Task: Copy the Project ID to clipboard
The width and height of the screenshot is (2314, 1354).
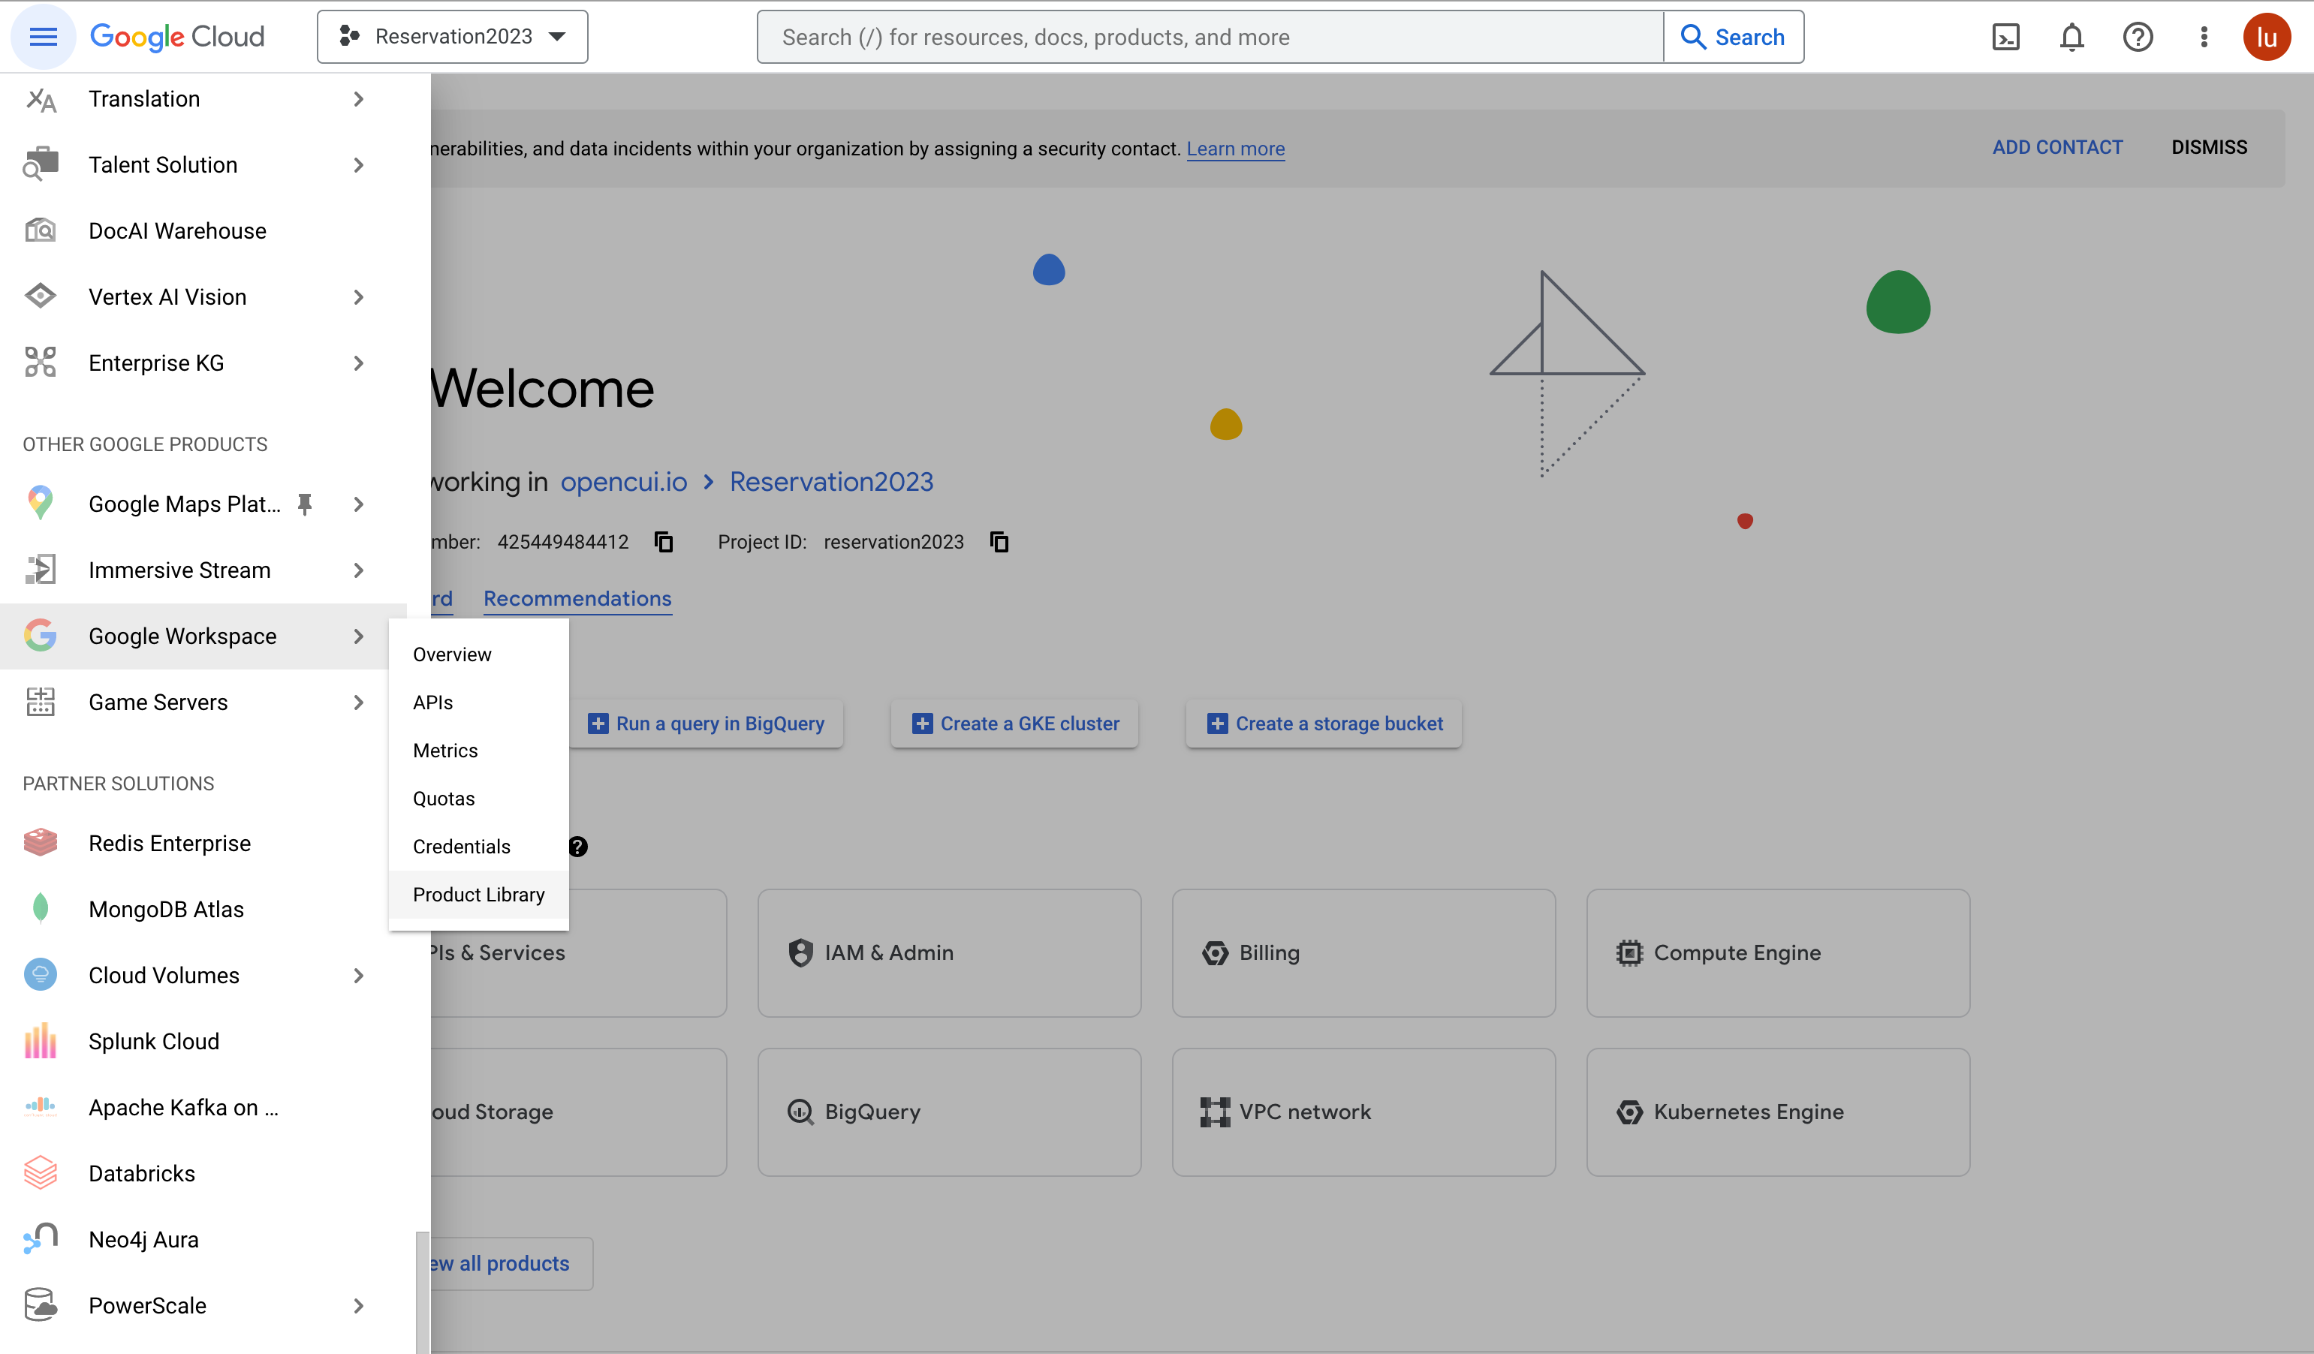Action: pos(999,543)
